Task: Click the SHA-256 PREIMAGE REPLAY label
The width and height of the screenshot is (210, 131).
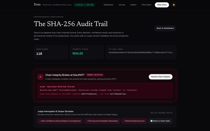Action: coord(161,113)
